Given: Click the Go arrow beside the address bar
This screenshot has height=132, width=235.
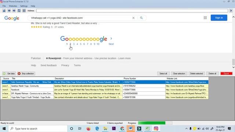Looking at the screenshot, I should pos(231,11).
